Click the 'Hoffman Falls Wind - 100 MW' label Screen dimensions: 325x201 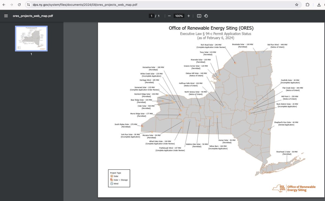[191, 83]
